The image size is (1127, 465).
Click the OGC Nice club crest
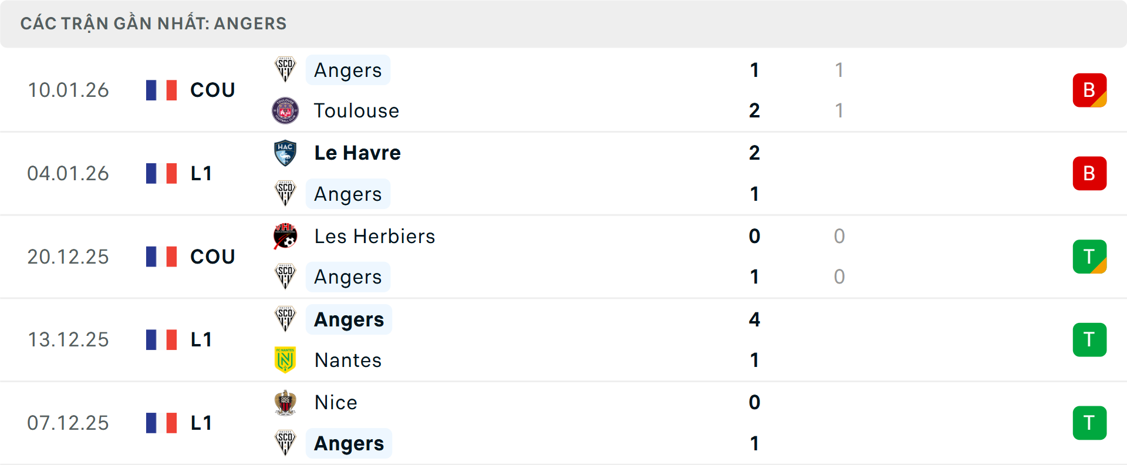[x=285, y=403]
